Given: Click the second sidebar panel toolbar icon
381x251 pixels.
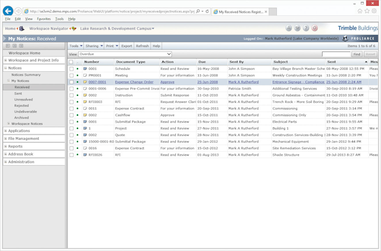Looking at the screenshot, I should coord(15,46).
